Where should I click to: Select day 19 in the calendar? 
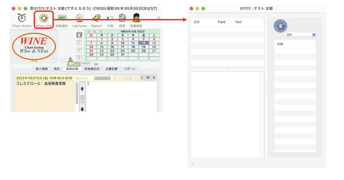144,47
